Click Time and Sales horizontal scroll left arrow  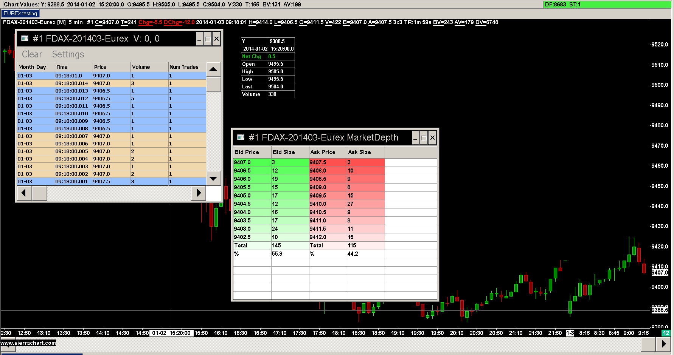tap(24, 193)
